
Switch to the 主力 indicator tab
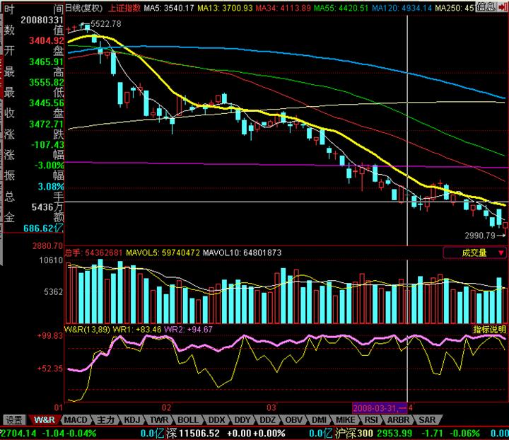pyautogui.click(x=106, y=420)
